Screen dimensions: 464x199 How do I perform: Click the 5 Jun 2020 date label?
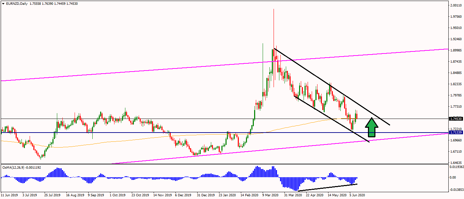pyautogui.click(x=358, y=195)
